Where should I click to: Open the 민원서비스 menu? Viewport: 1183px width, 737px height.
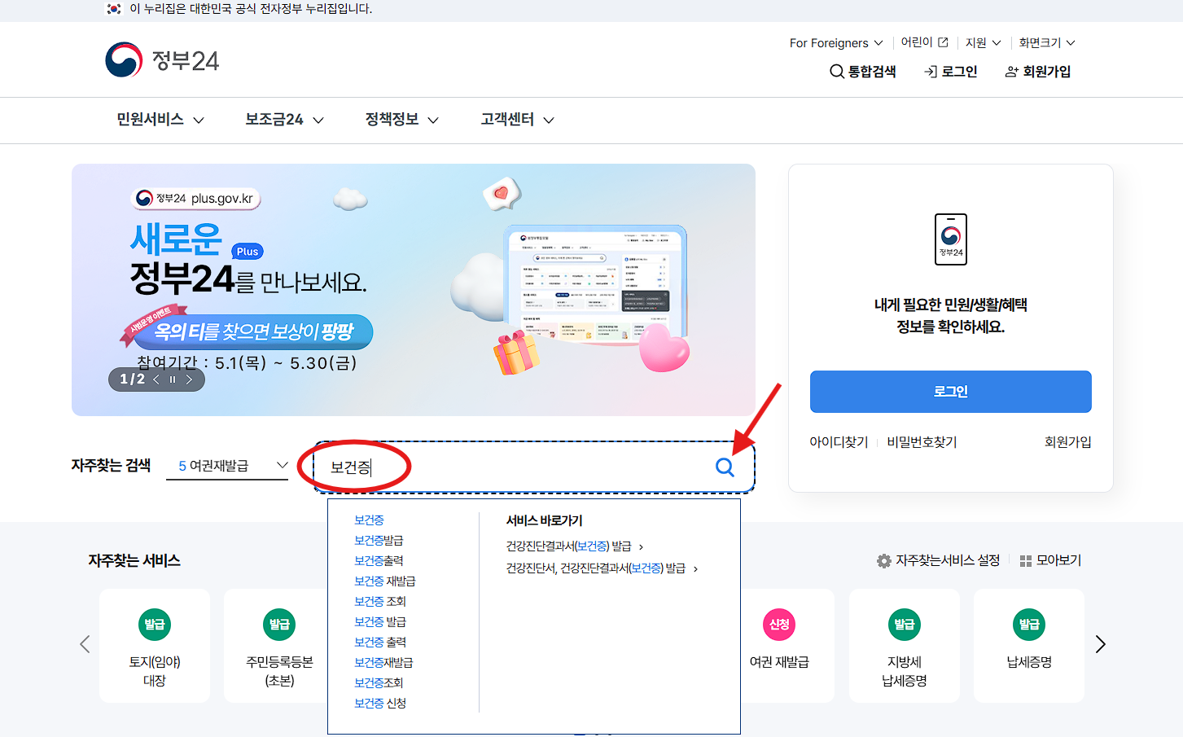160,120
